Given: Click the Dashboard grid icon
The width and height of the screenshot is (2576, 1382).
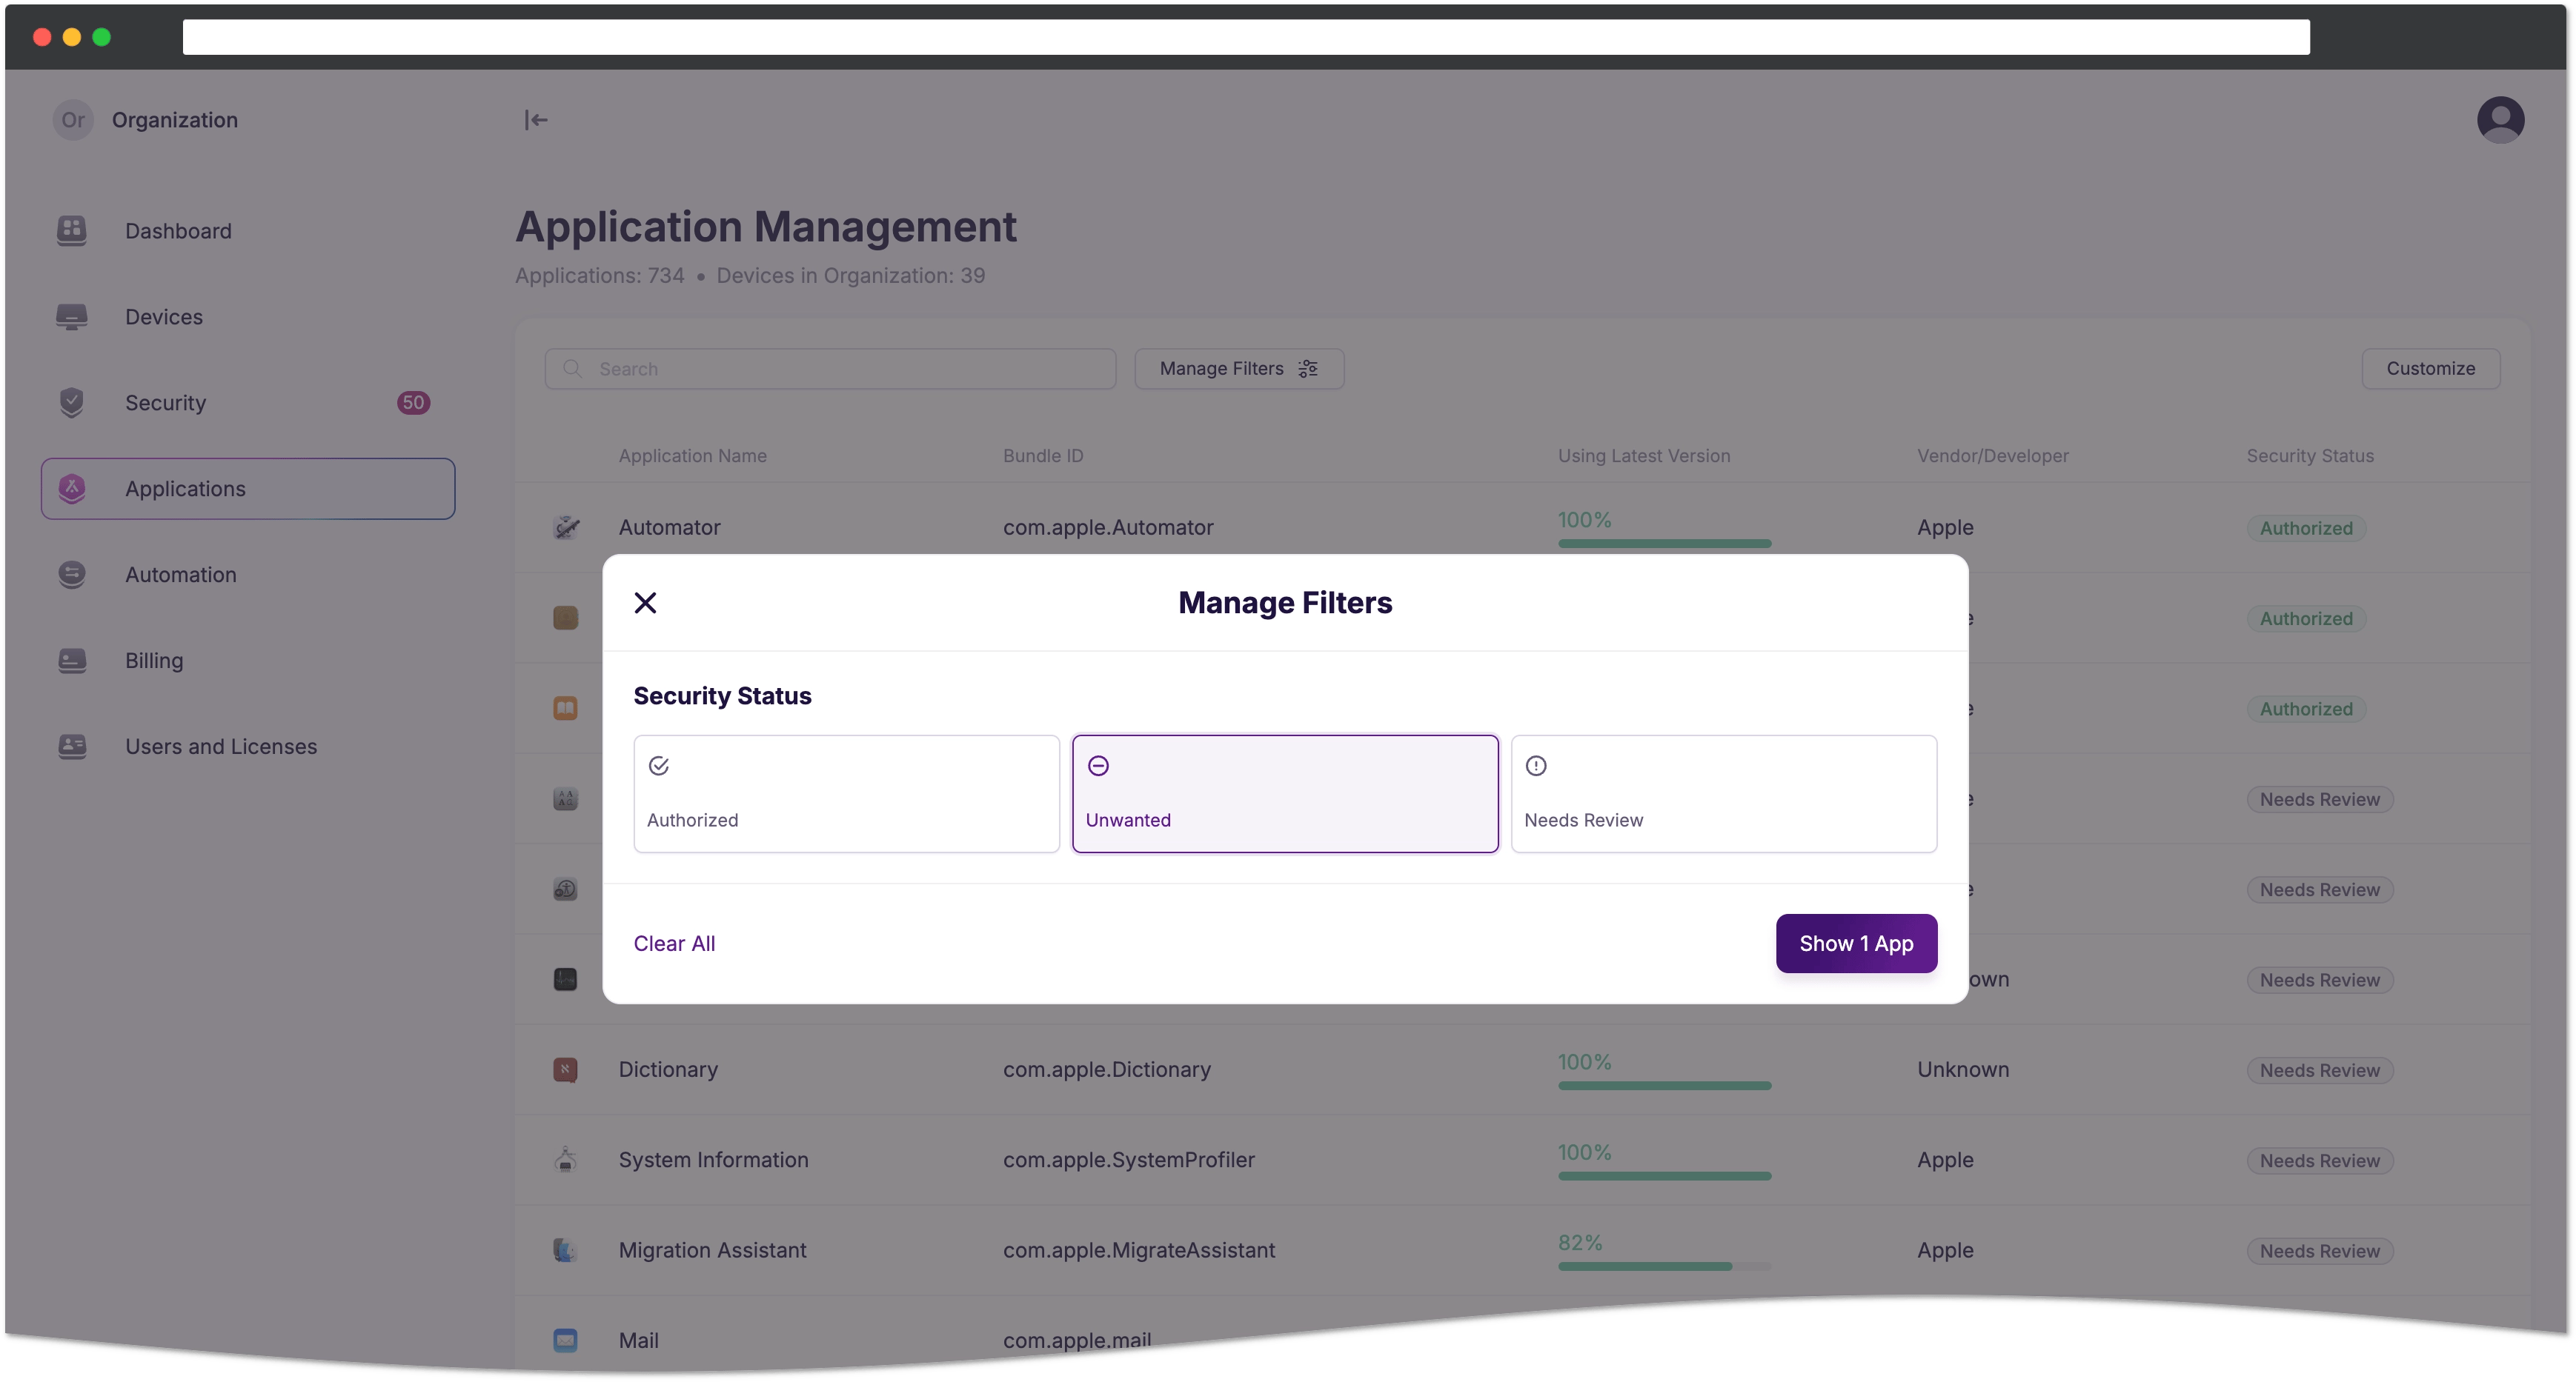Looking at the screenshot, I should [x=71, y=231].
